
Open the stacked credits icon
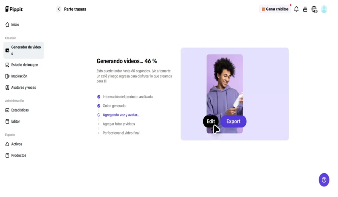(305, 9)
